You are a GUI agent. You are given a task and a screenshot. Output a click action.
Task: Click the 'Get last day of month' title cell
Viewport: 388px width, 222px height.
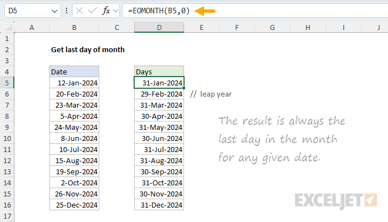(88, 49)
